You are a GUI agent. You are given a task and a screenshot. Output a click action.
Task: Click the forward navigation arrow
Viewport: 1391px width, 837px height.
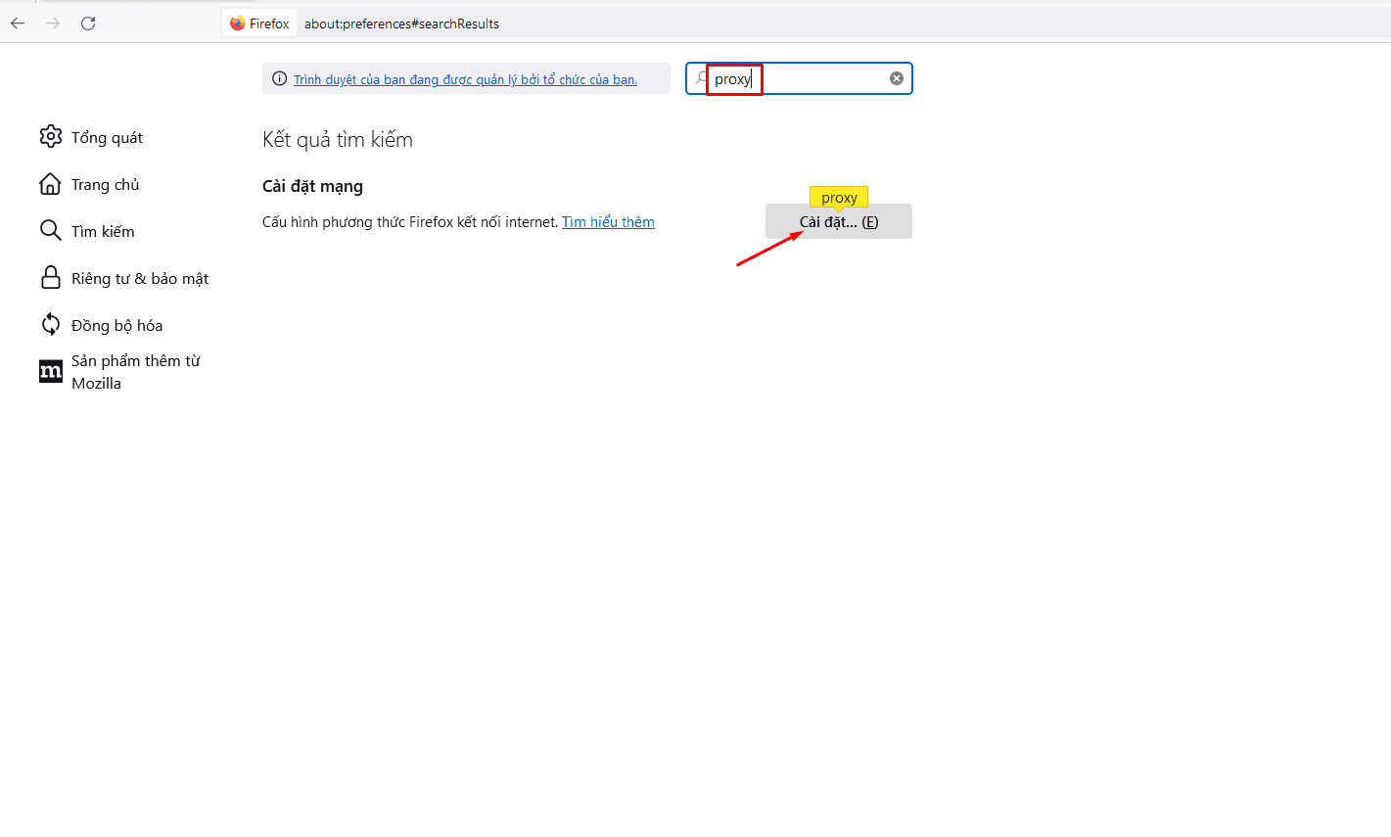coord(53,23)
